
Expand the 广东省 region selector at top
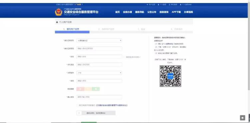tap(79, 4)
